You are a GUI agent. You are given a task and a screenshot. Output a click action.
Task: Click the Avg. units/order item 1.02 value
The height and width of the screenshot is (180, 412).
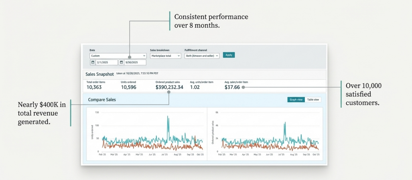pos(195,87)
